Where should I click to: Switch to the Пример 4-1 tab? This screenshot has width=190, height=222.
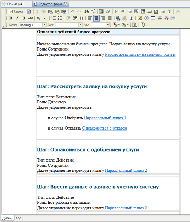16,4
